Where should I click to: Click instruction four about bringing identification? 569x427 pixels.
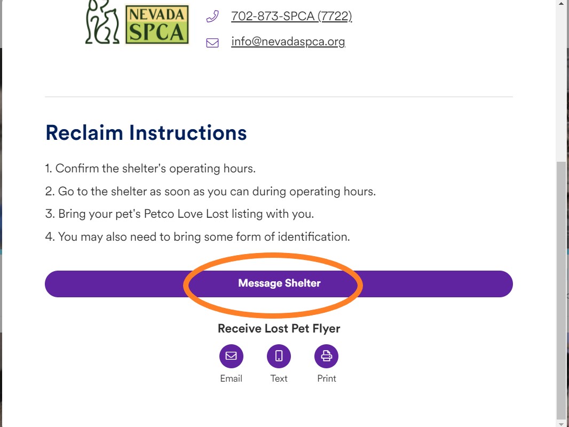tap(197, 237)
